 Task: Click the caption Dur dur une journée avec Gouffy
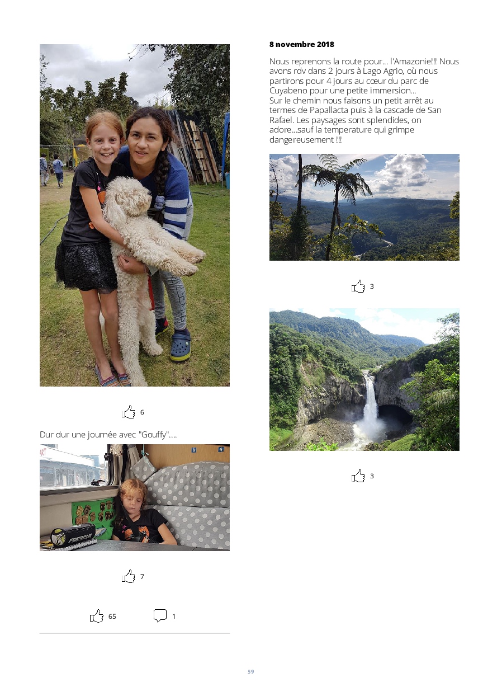108,435
